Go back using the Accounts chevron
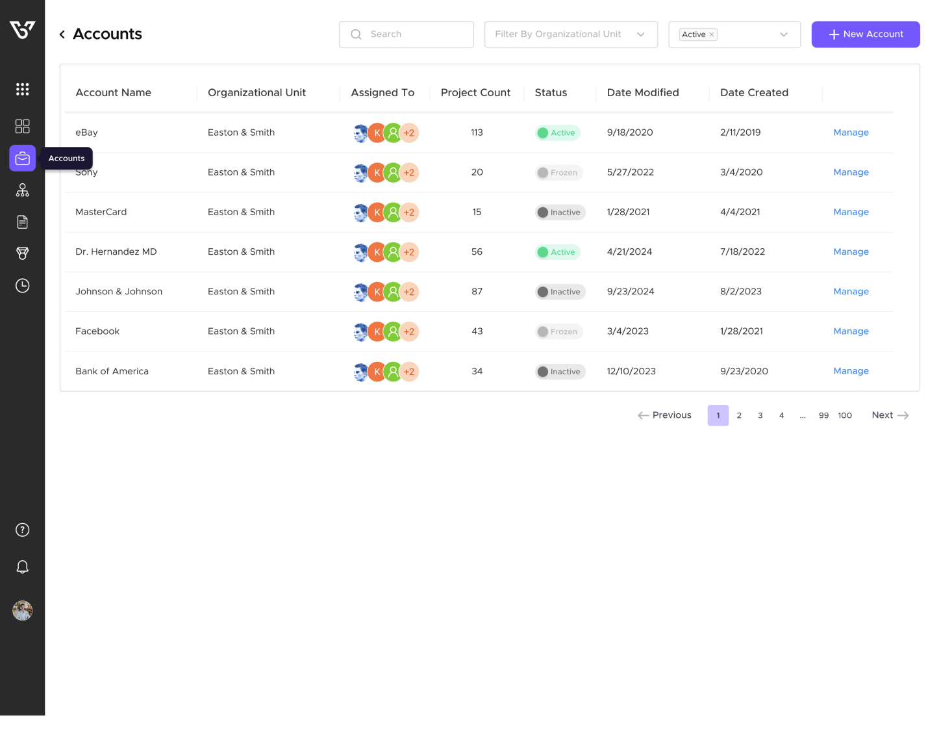The width and height of the screenshot is (952, 733). coord(62,34)
